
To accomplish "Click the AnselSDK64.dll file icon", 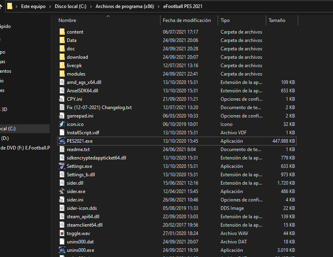I will pos(62,91).
